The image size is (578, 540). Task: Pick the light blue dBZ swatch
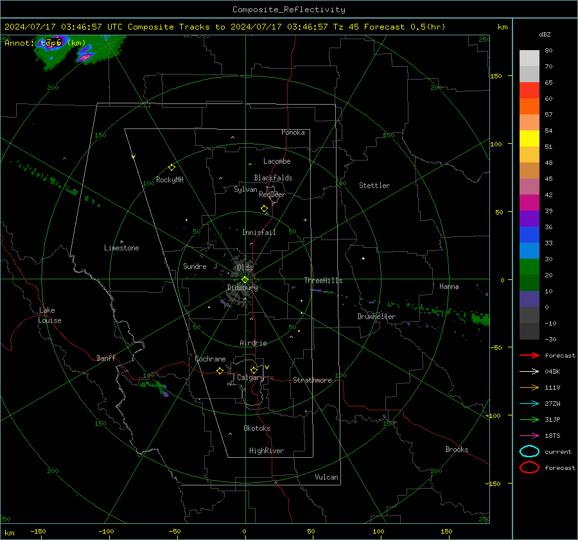pos(529,251)
